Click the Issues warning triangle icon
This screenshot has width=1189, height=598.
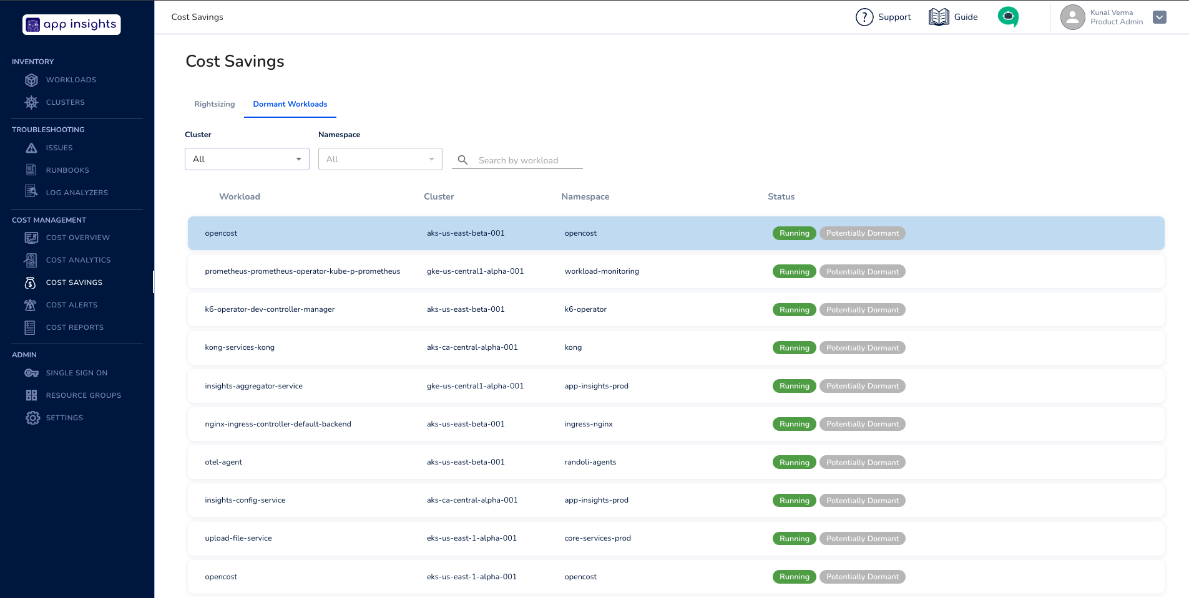click(x=31, y=148)
